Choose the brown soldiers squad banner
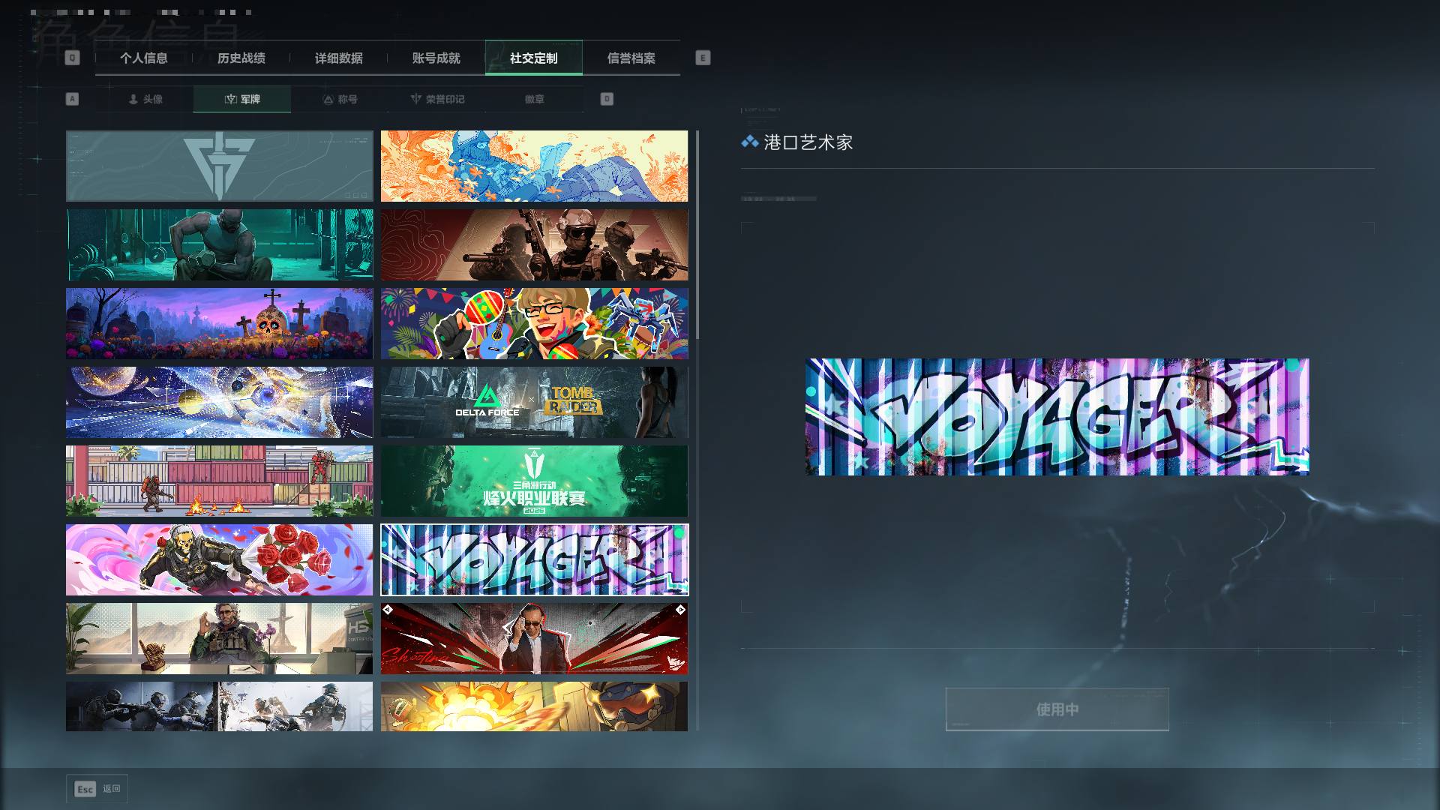 point(534,244)
